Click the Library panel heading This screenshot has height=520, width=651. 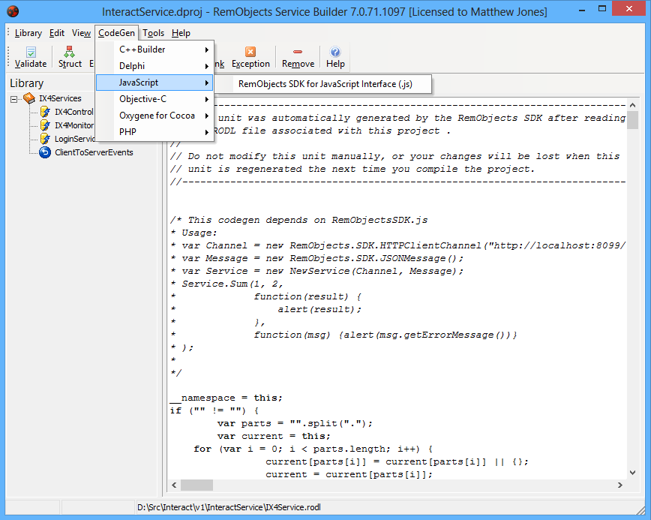(26, 83)
